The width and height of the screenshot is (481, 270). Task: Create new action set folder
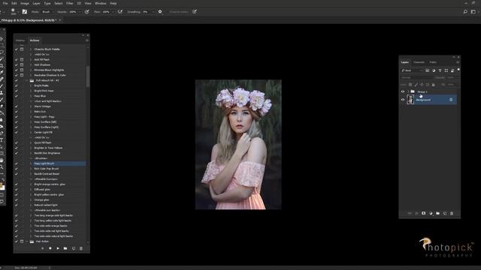(x=65, y=248)
